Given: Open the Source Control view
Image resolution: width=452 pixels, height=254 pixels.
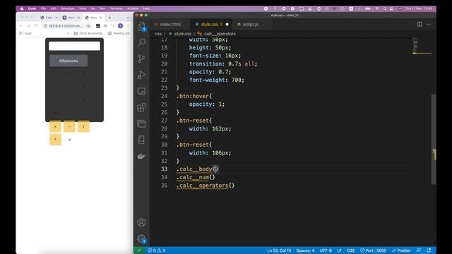Looking at the screenshot, I should pyautogui.click(x=141, y=59).
